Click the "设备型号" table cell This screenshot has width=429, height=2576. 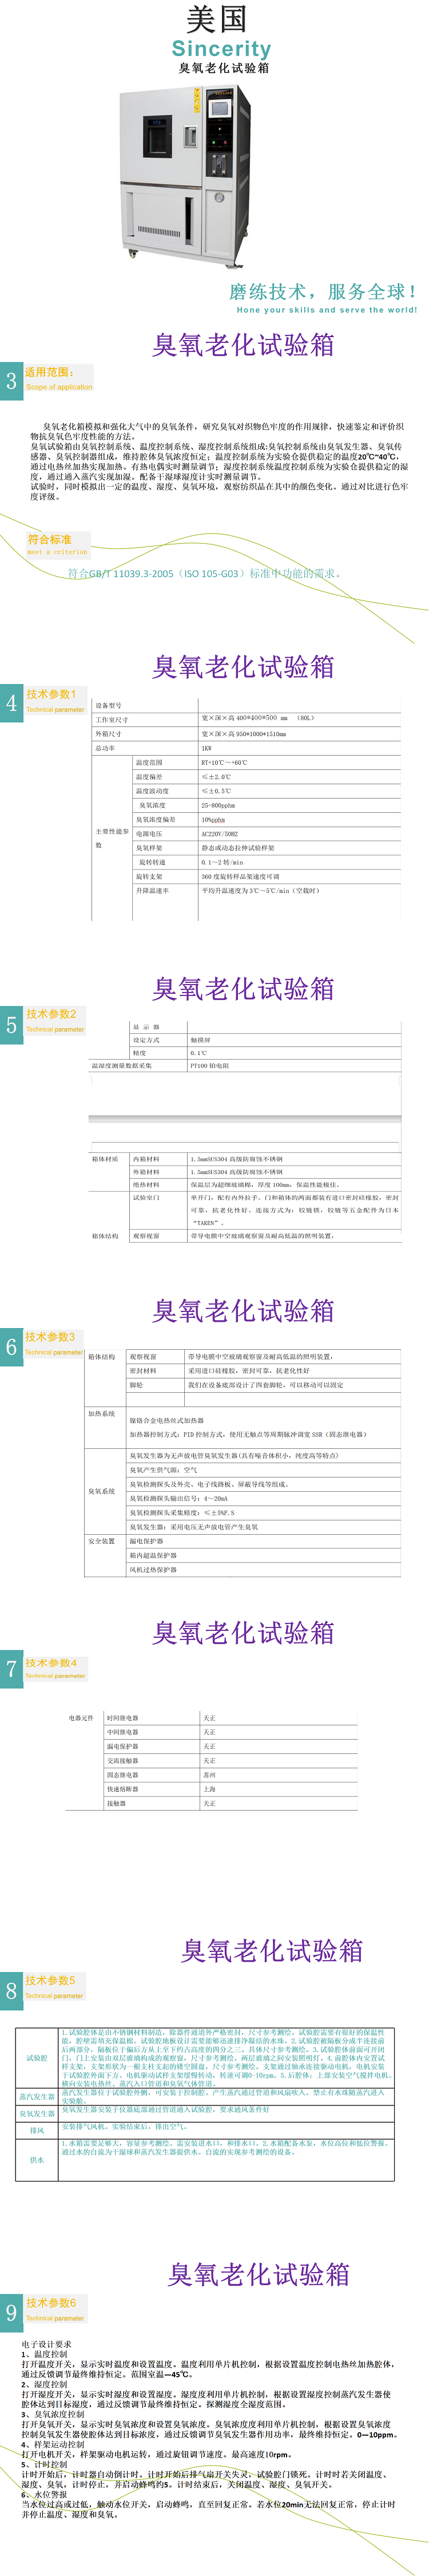coord(108,705)
